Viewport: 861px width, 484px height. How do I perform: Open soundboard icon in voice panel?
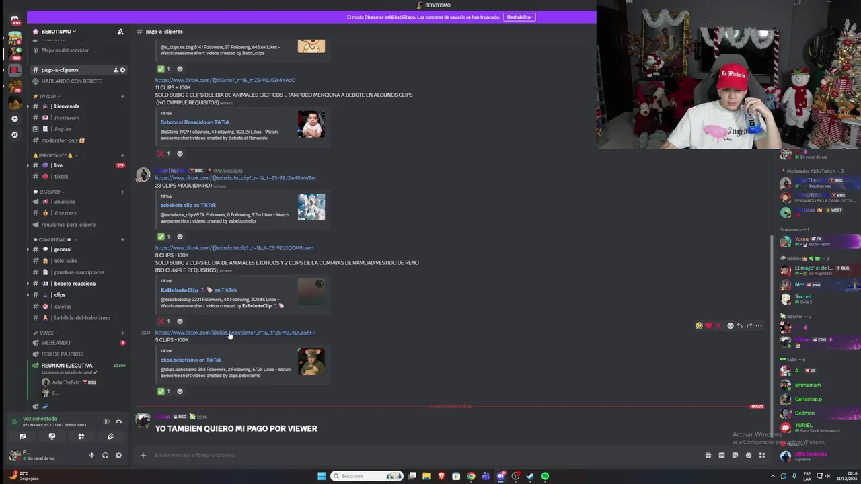tap(110, 436)
